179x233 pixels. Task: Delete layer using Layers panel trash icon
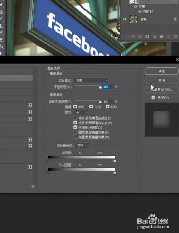pyautogui.click(x=176, y=37)
